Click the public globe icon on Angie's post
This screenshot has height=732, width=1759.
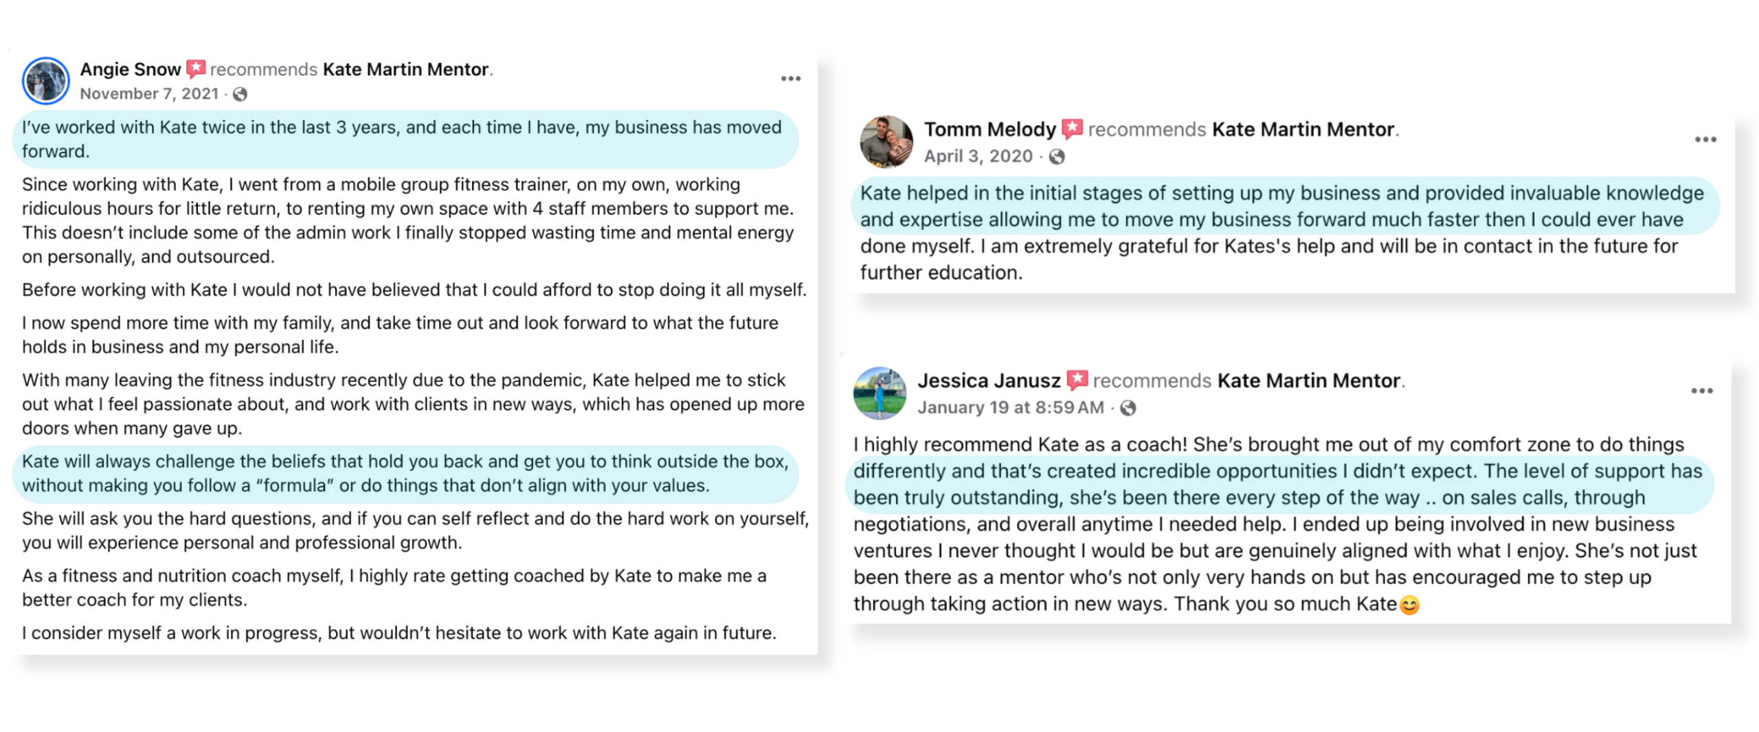point(240,94)
